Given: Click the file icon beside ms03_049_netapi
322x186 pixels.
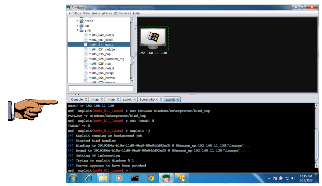Looking at the screenshot, I should coord(85,35).
